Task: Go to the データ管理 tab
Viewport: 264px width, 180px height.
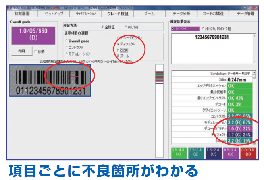Action: point(244,14)
